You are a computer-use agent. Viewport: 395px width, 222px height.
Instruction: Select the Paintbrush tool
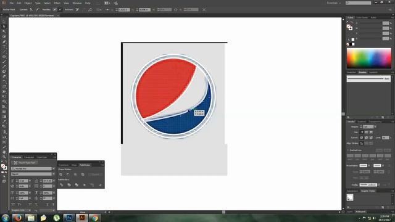tap(4, 62)
